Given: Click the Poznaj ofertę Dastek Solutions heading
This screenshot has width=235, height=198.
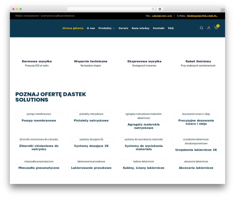Looking at the screenshot, I should click(x=51, y=97).
